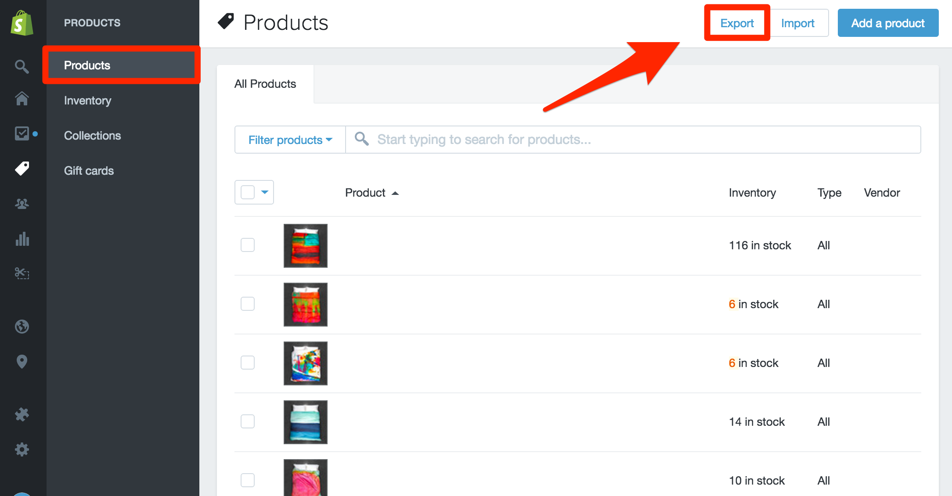Screen dimensions: 952x496
Task: Check the 116 in stock product checkbox
Action: pyautogui.click(x=248, y=245)
